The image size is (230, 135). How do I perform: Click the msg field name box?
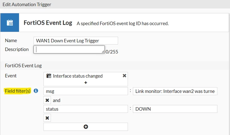point(85,91)
